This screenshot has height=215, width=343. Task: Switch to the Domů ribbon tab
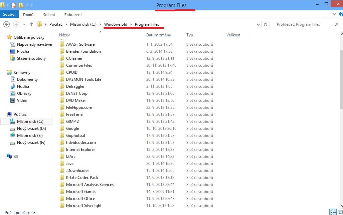[28, 15]
